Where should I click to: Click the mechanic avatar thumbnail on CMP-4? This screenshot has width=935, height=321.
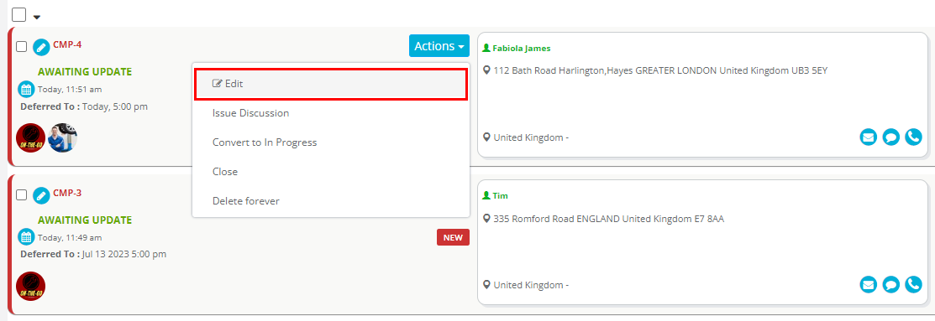[63, 138]
